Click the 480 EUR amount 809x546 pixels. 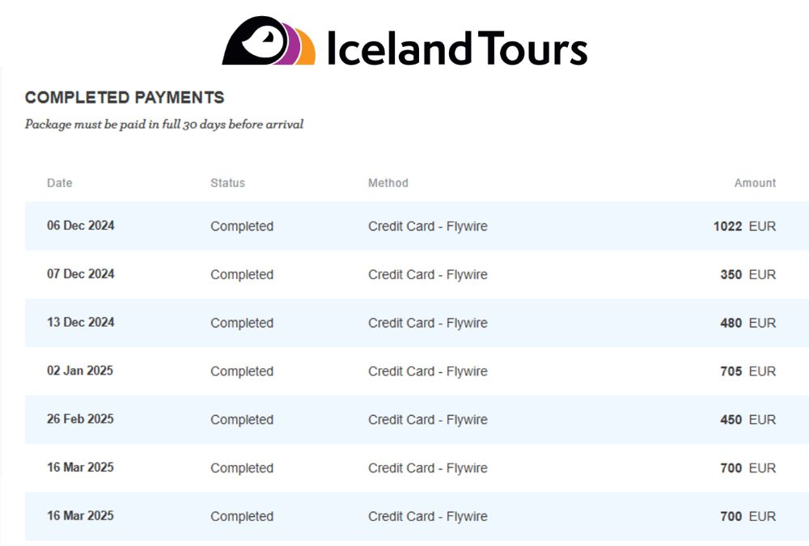(x=748, y=323)
